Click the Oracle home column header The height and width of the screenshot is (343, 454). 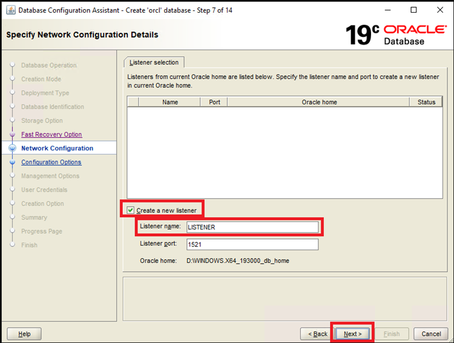pyautogui.click(x=319, y=102)
